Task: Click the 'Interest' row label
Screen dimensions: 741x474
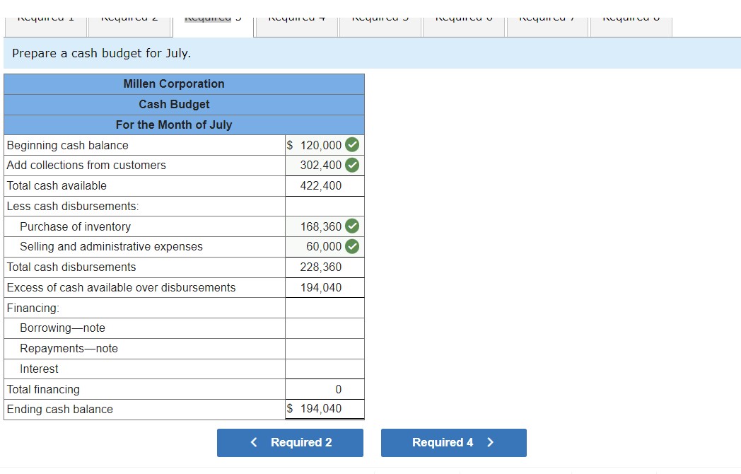Action: click(39, 369)
